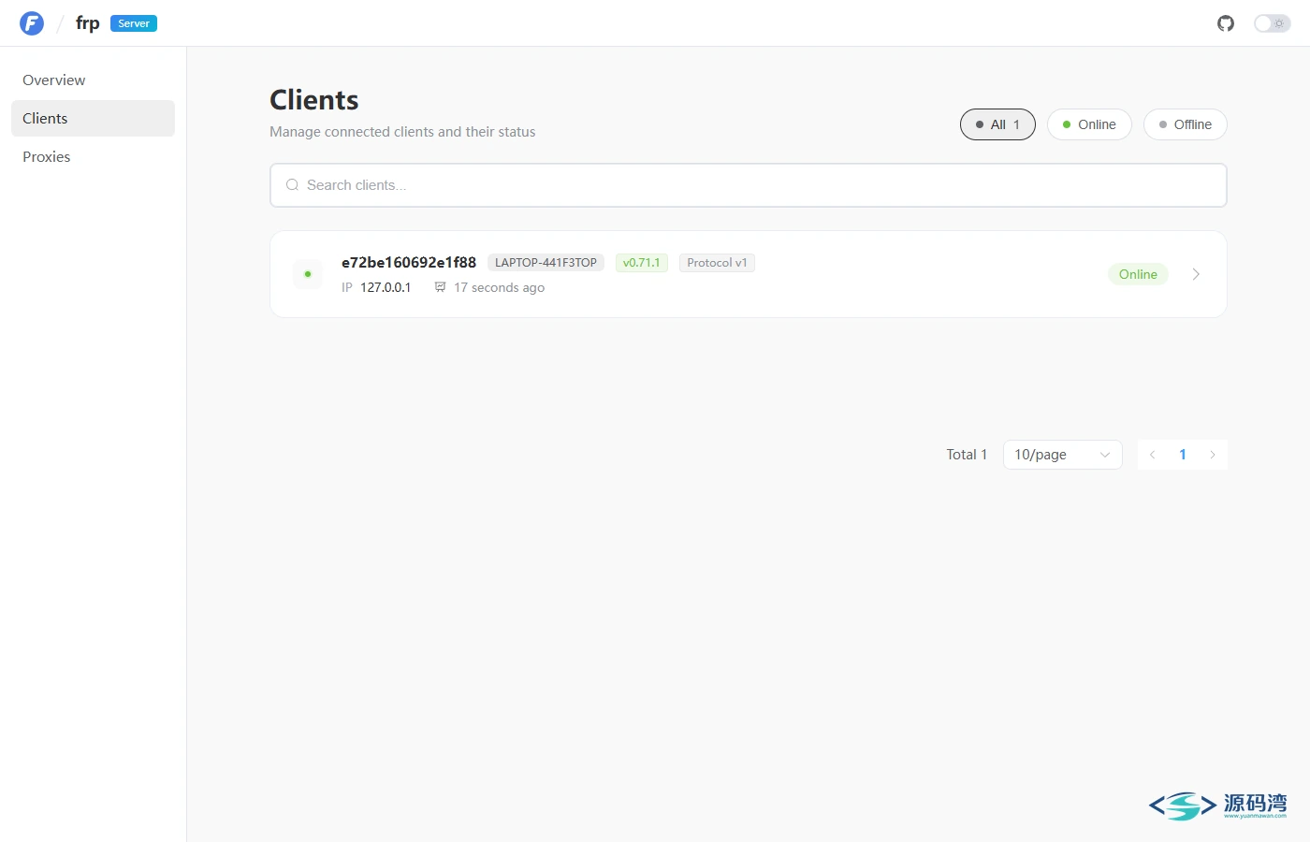The height and width of the screenshot is (842, 1310).
Task: Click the search magnifier icon
Action: [292, 185]
